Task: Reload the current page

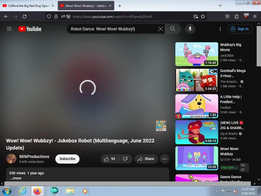Action: pyautogui.click(x=24, y=17)
